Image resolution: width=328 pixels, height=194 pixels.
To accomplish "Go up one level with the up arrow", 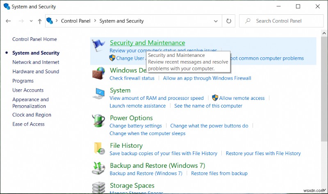I will (39, 21).
